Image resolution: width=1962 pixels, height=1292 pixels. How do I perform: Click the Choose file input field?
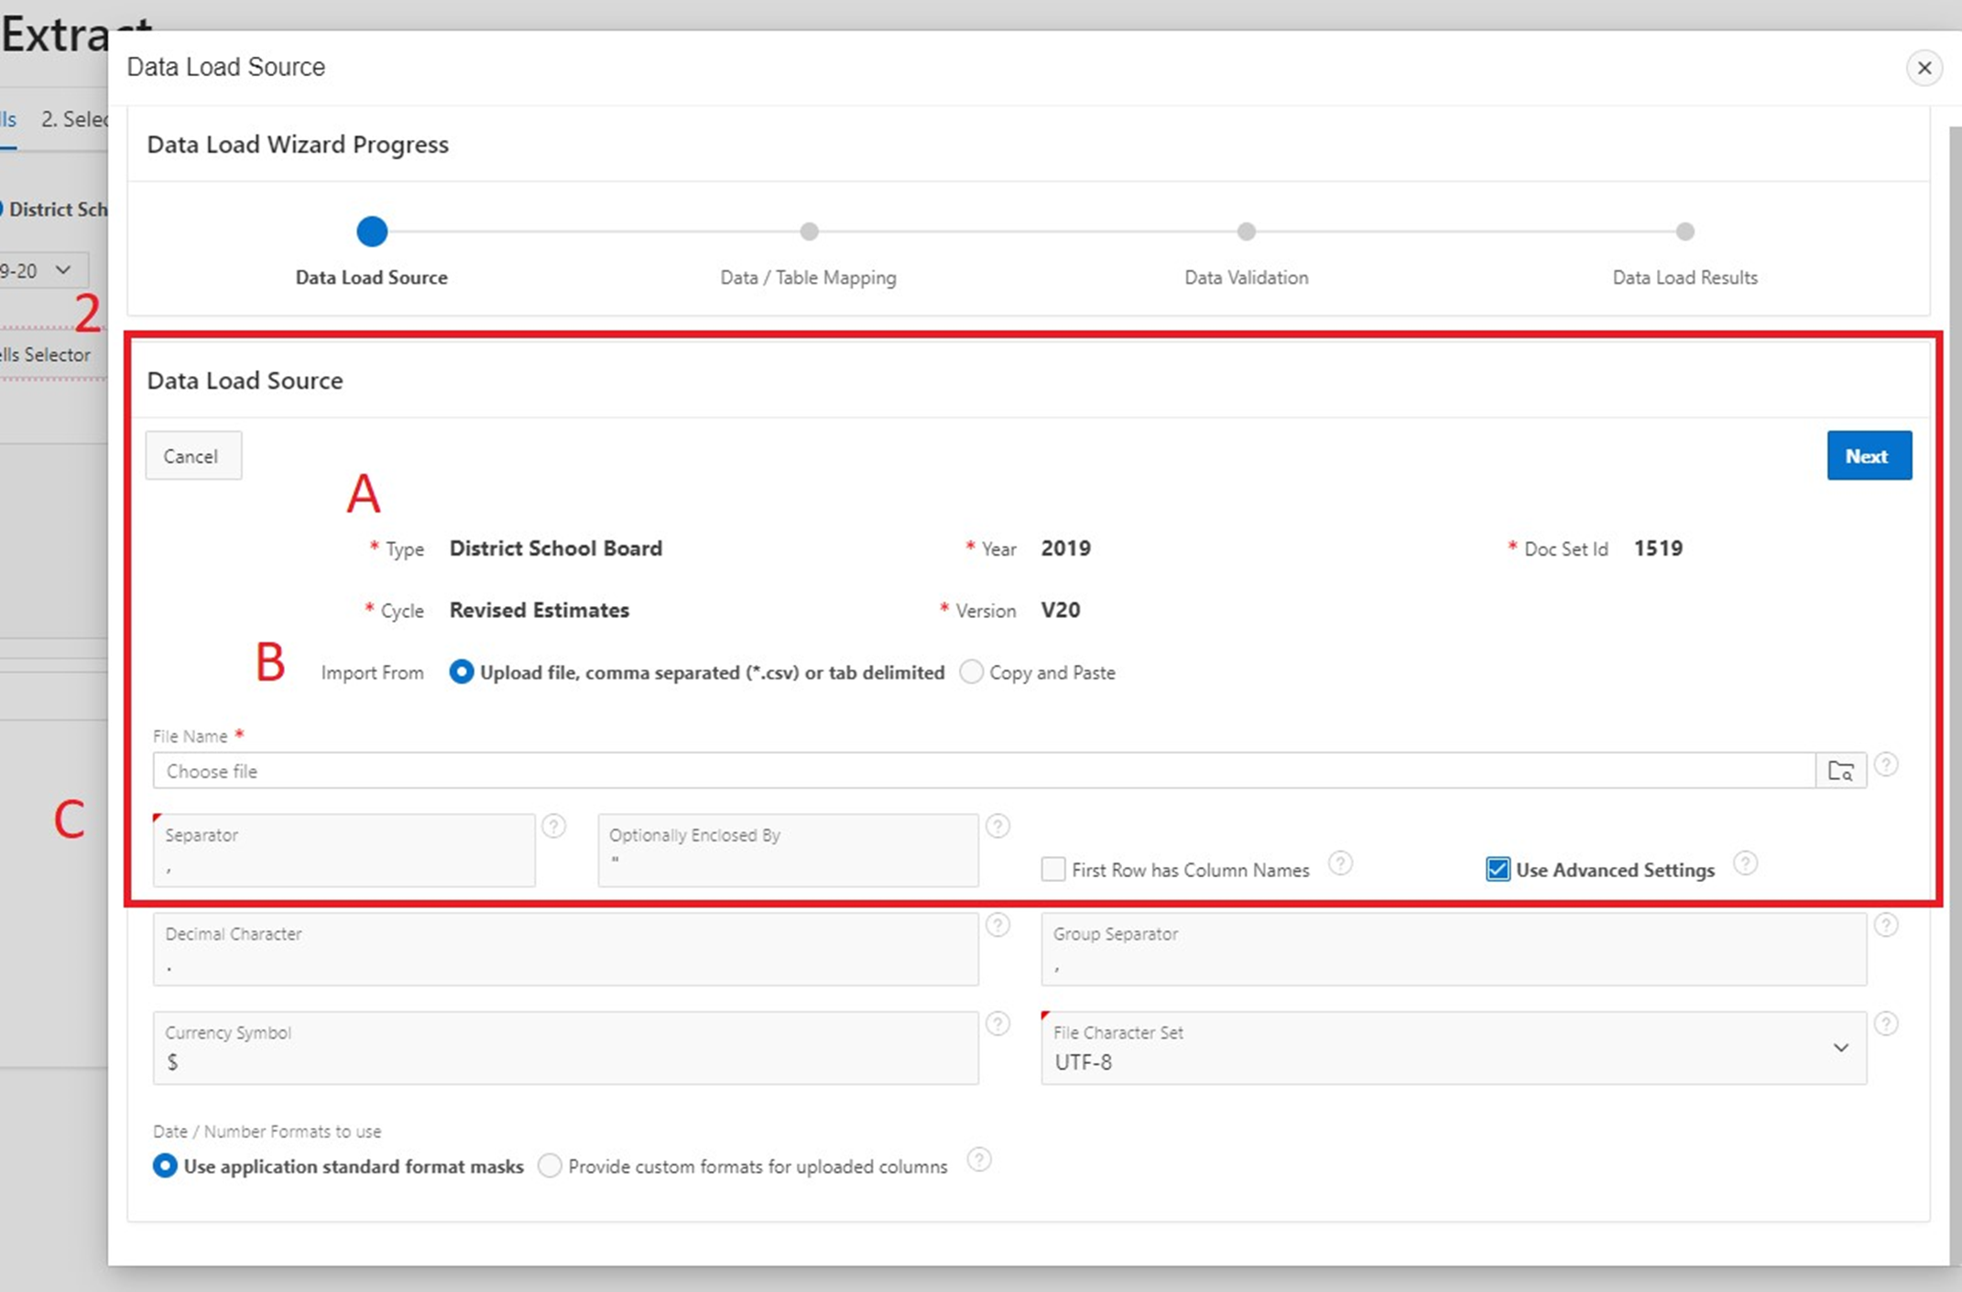[980, 771]
